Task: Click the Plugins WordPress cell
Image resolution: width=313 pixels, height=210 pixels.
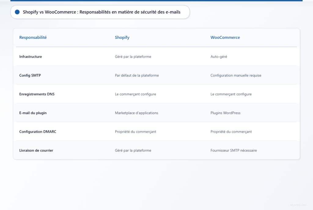Action: pyautogui.click(x=226, y=113)
